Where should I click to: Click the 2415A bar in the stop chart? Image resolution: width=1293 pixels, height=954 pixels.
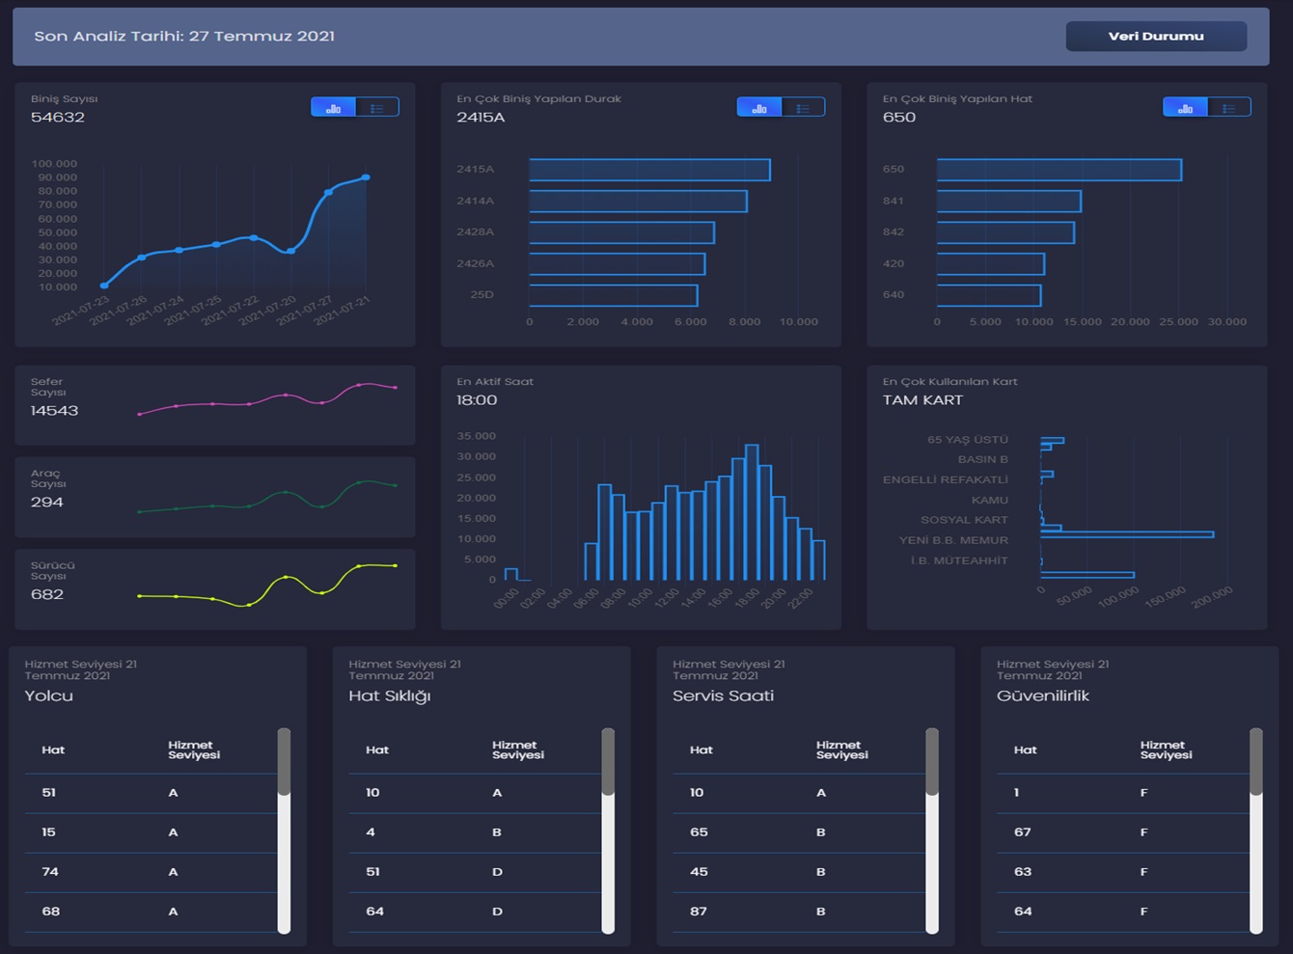tap(649, 170)
